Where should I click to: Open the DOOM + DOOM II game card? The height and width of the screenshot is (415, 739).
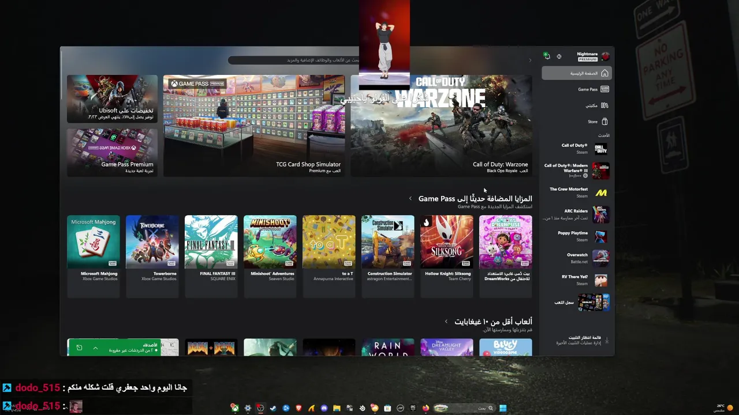[211, 348]
